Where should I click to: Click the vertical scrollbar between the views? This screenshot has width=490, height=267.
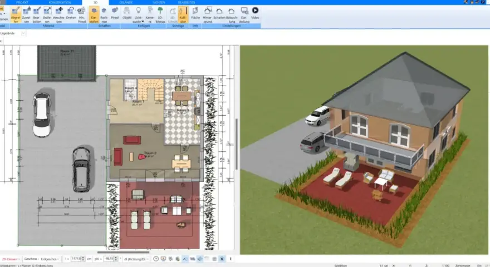click(237, 144)
